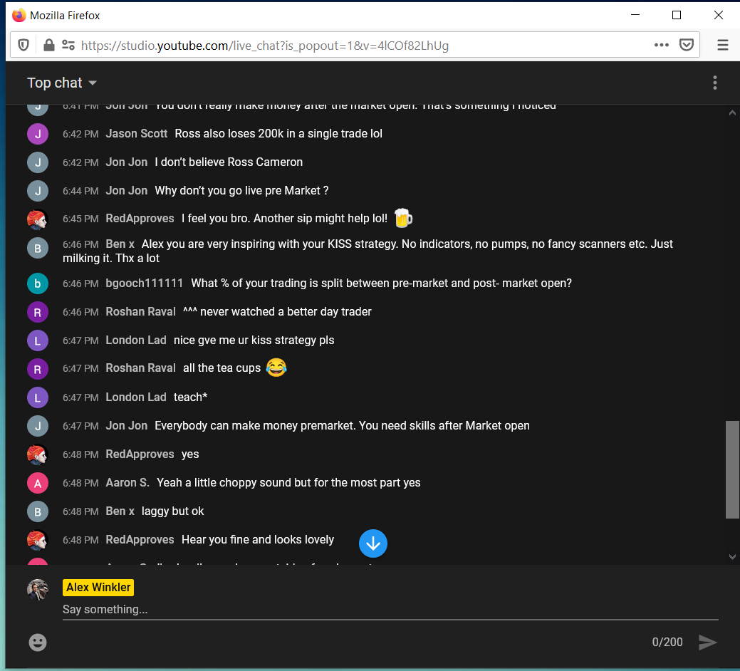Click the send message icon
Screen dimensions: 740x671
708,642
